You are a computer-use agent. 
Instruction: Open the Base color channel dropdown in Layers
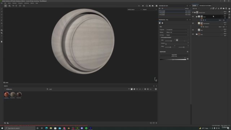click(196, 9)
